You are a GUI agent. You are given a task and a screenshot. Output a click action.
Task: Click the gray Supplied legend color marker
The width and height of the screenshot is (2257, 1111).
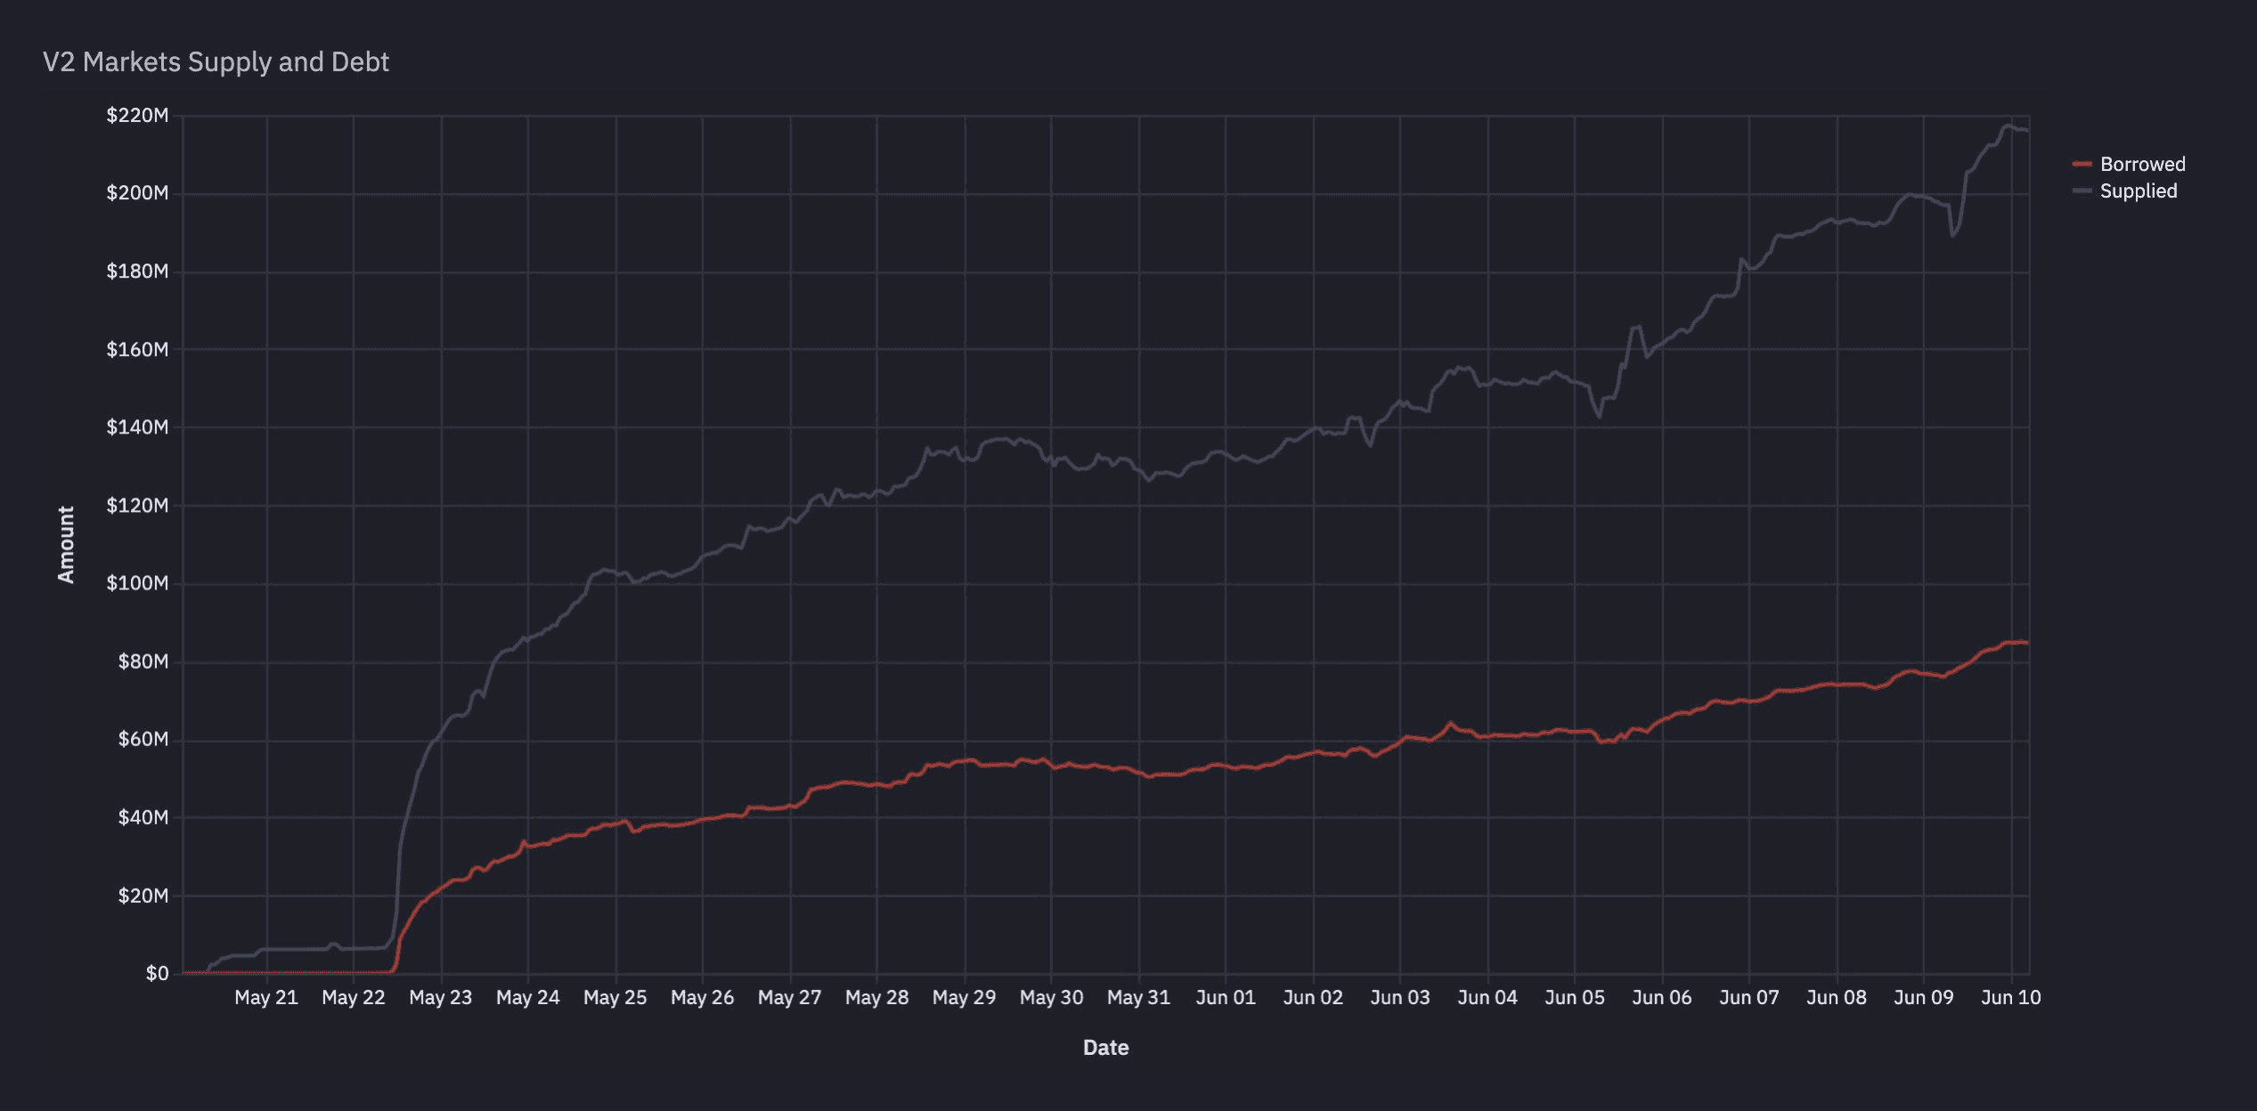[x=2082, y=191]
